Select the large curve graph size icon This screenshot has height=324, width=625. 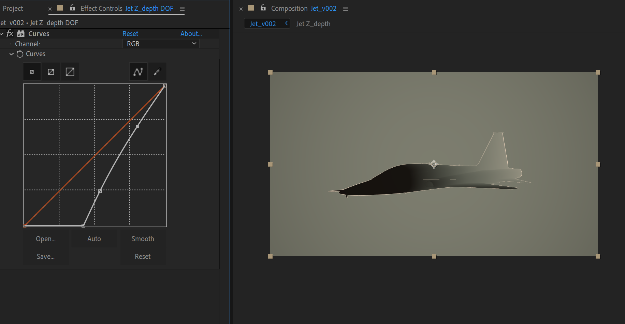[70, 72]
